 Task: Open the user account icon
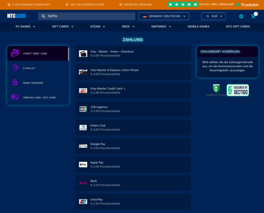pos(241,16)
